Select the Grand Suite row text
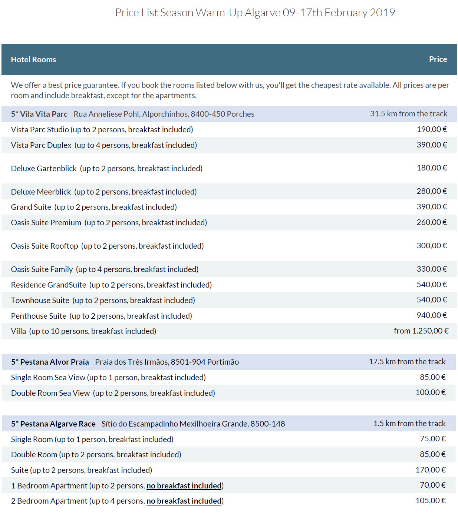Screen dimensions: 458x524 (x=94, y=207)
